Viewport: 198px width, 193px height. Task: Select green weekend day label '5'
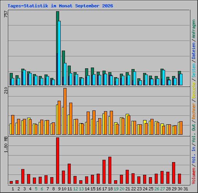pyautogui.click(x=36, y=189)
